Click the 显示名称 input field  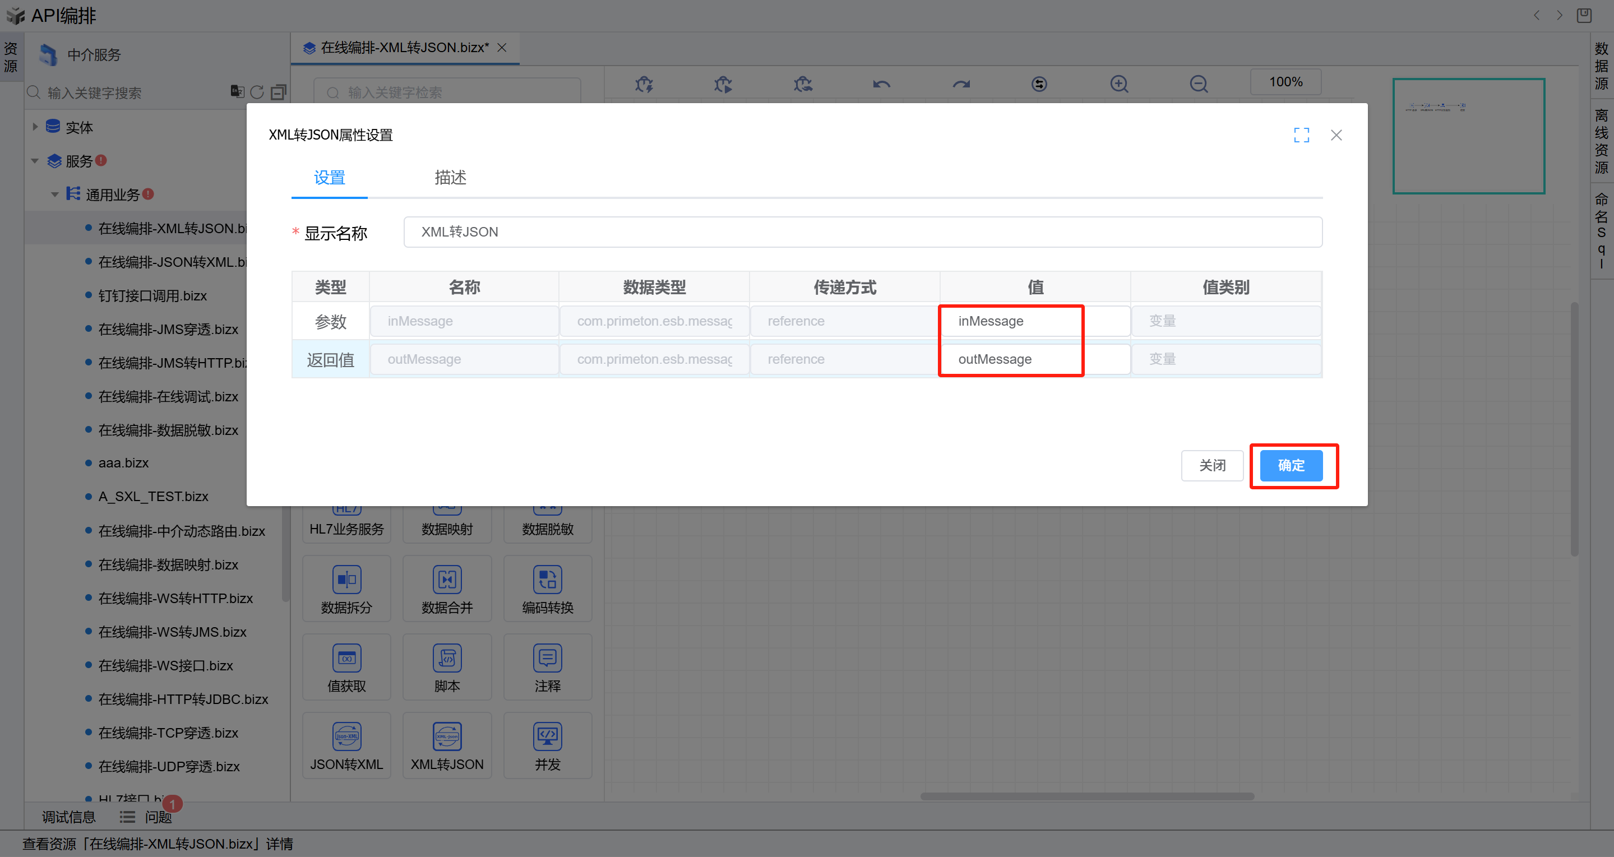point(862,233)
